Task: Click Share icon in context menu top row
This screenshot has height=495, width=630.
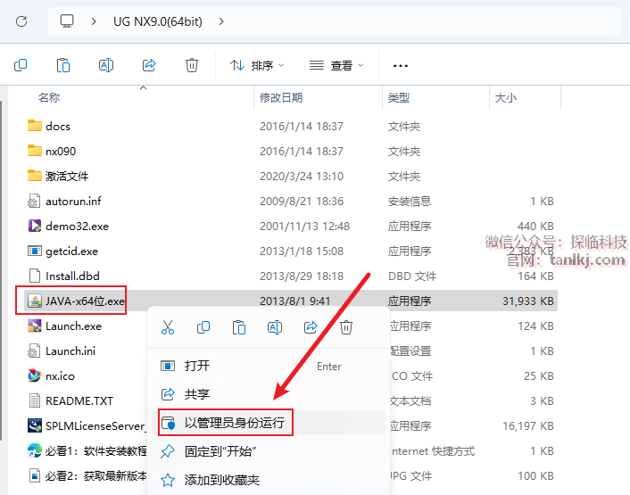Action: pos(311,327)
